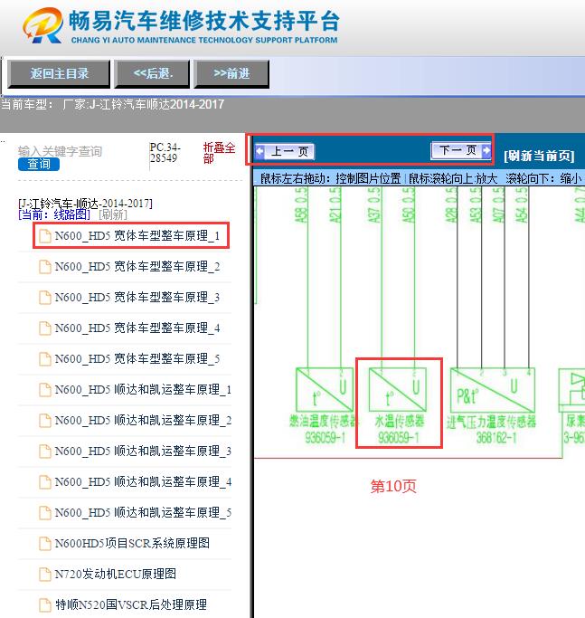This screenshot has height=618, width=585.
Task: Click the 当前车型 manufacturer info text
Action: pos(112,104)
